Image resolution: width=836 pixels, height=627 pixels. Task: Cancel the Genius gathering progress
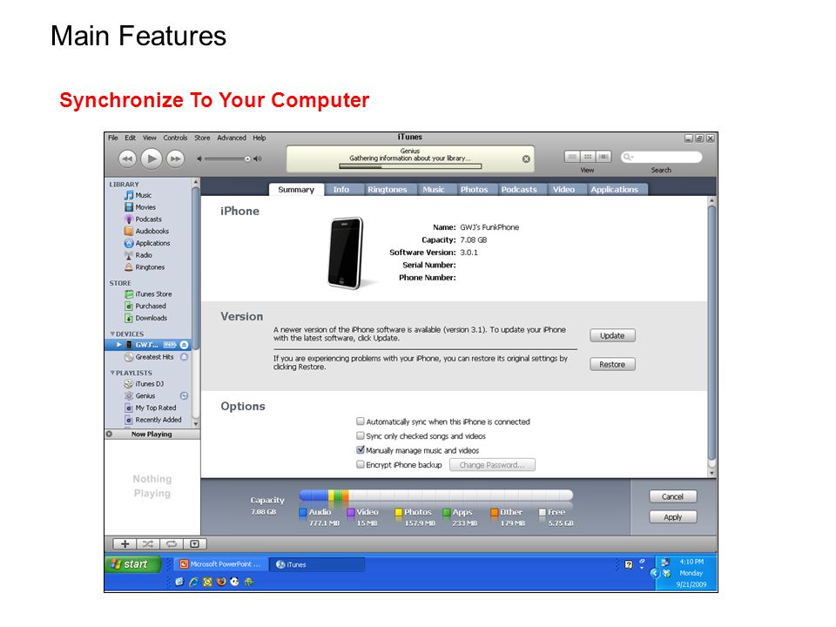pyautogui.click(x=526, y=158)
